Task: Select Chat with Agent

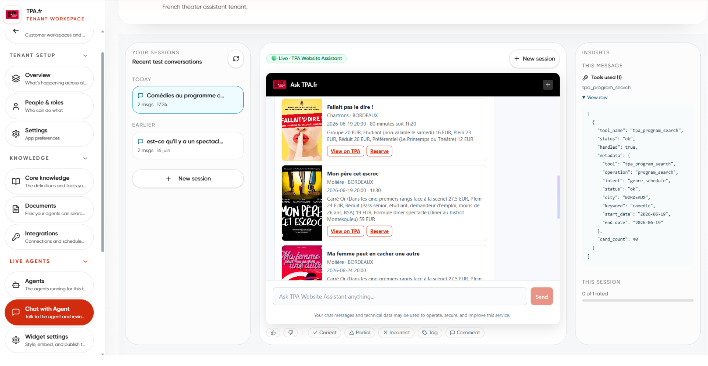Action: coord(49,313)
